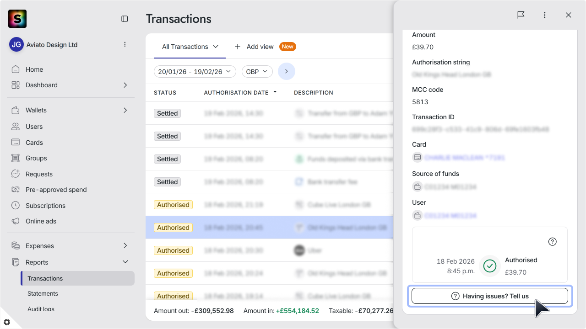This screenshot has width=586, height=329.
Task: Flag the transaction in the details panel
Action: (x=521, y=15)
